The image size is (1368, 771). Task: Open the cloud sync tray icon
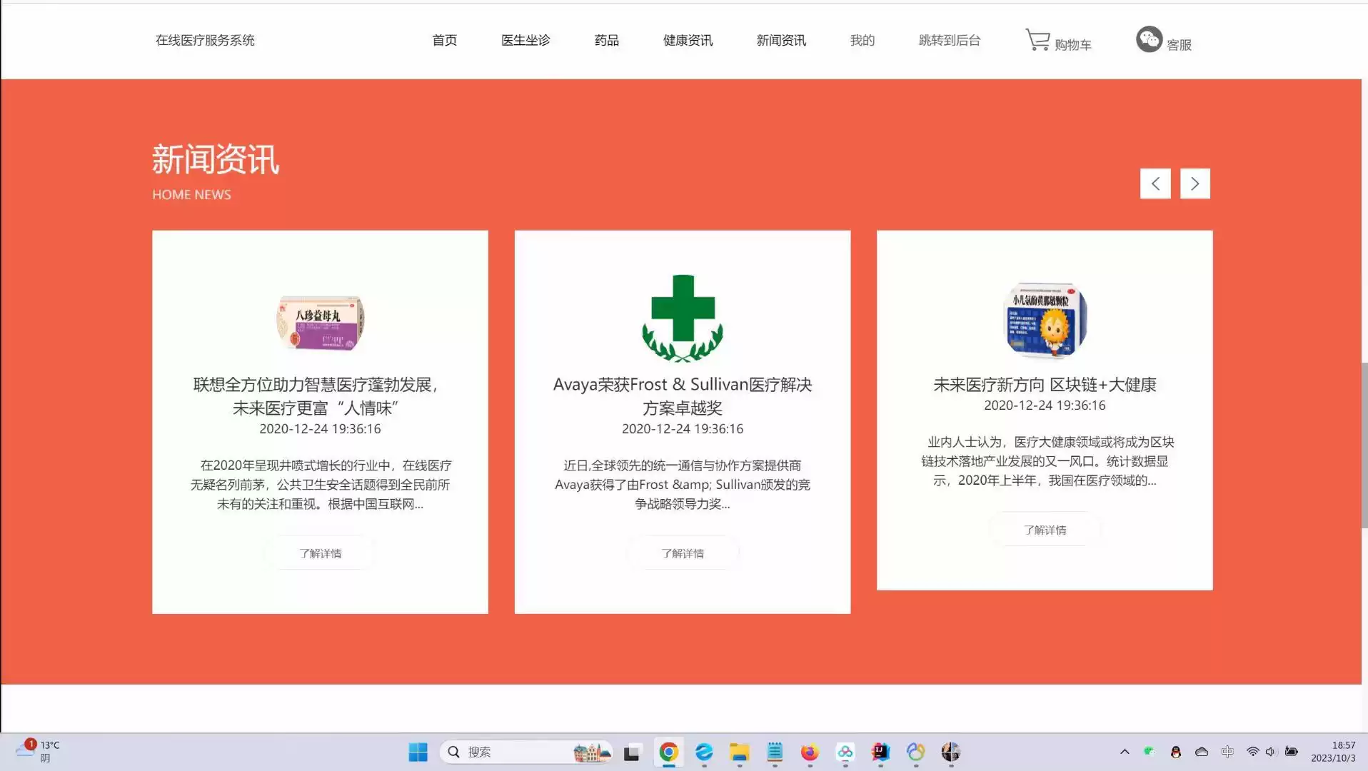coord(1202,752)
